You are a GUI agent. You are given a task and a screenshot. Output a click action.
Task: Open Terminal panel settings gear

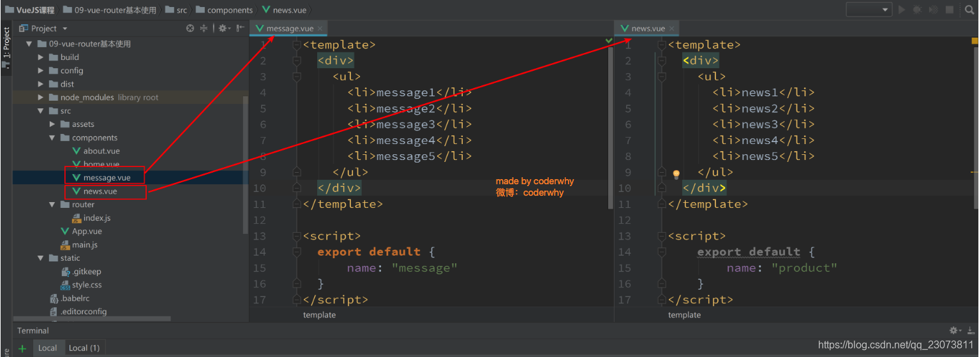(x=955, y=330)
